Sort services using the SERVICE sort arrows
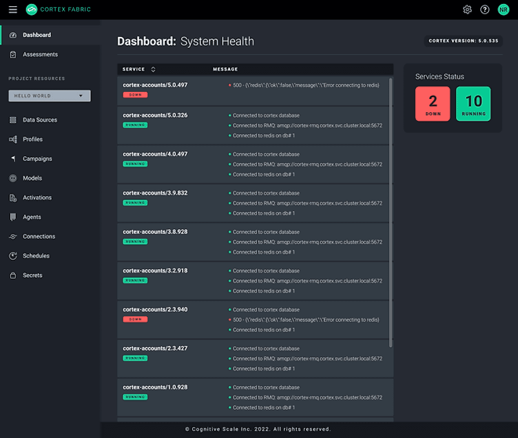Image resolution: width=518 pixels, height=438 pixels. coord(153,69)
